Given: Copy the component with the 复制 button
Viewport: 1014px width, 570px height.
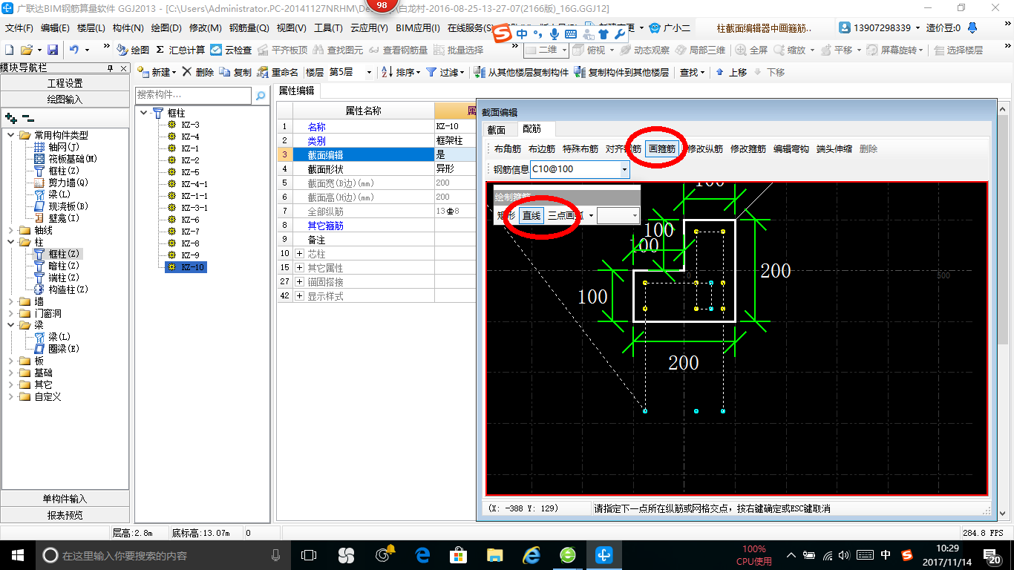Looking at the screenshot, I should point(236,72).
